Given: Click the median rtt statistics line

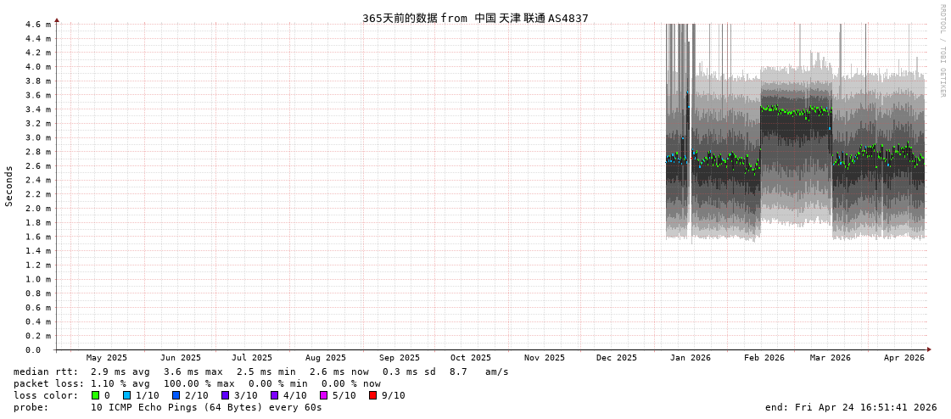Looking at the screenshot, I should (x=260, y=372).
